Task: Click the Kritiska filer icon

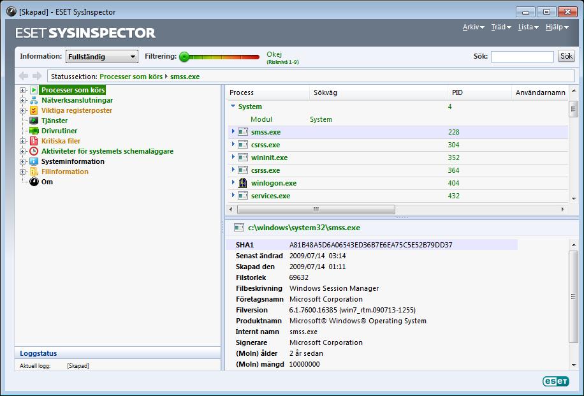Action: [x=34, y=141]
